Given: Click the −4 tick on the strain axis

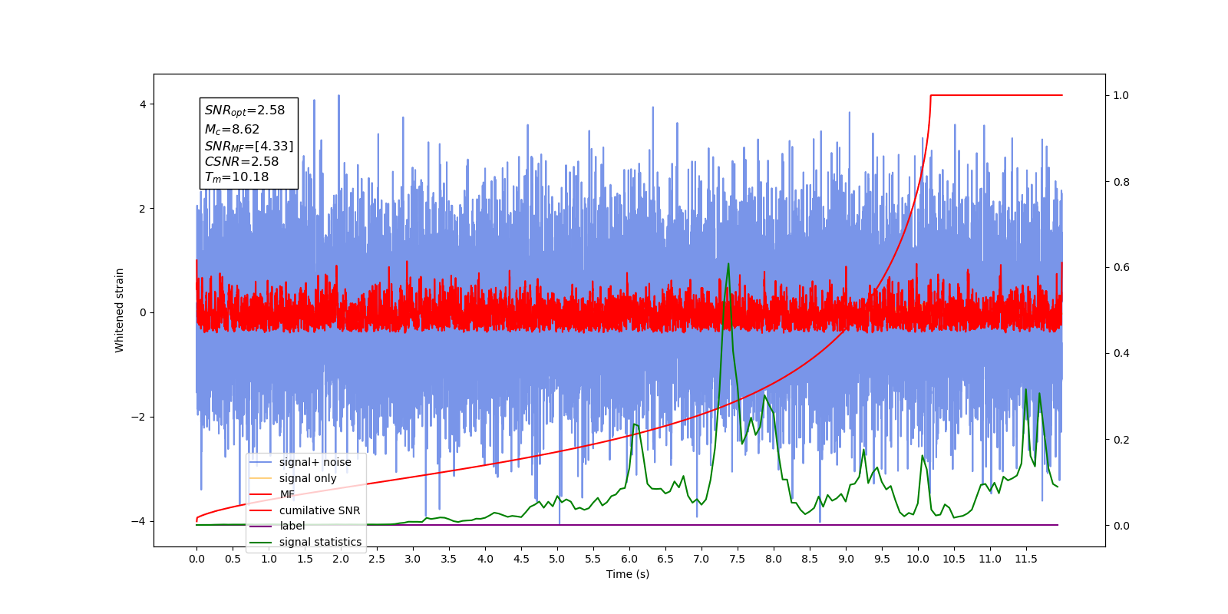Looking at the screenshot, I should coord(139,521).
